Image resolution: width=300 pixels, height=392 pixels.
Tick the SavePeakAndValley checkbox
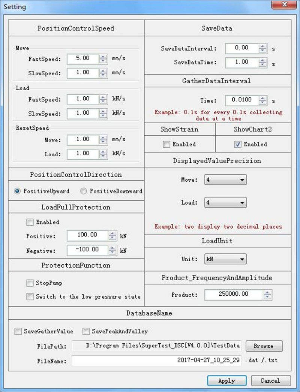tap(86, 331)
